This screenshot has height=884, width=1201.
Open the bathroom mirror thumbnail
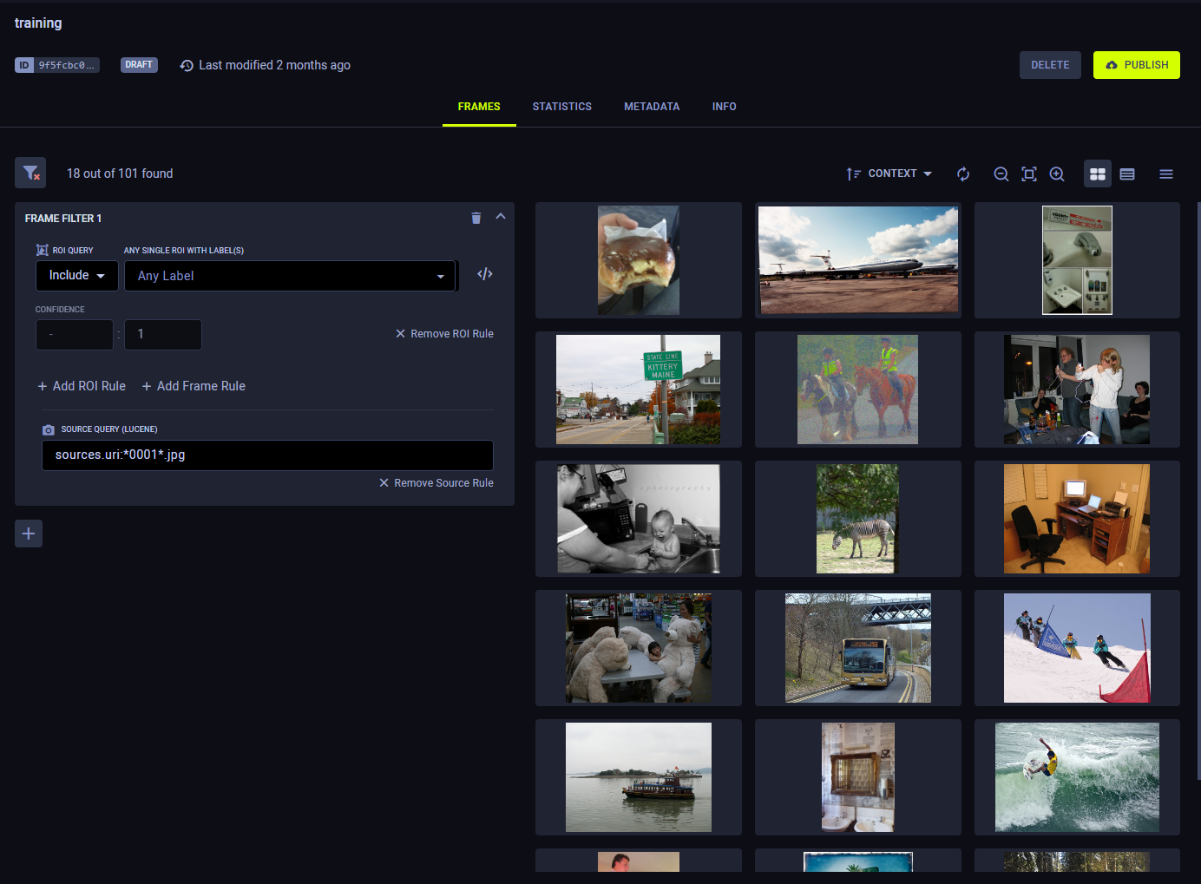(858, 777)
